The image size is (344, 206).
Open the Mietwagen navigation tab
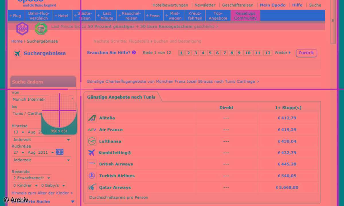point(174,16)
